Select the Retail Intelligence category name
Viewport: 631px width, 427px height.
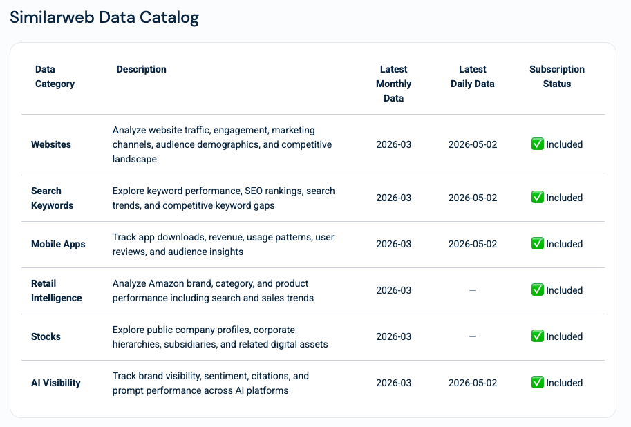coord(57,291)
